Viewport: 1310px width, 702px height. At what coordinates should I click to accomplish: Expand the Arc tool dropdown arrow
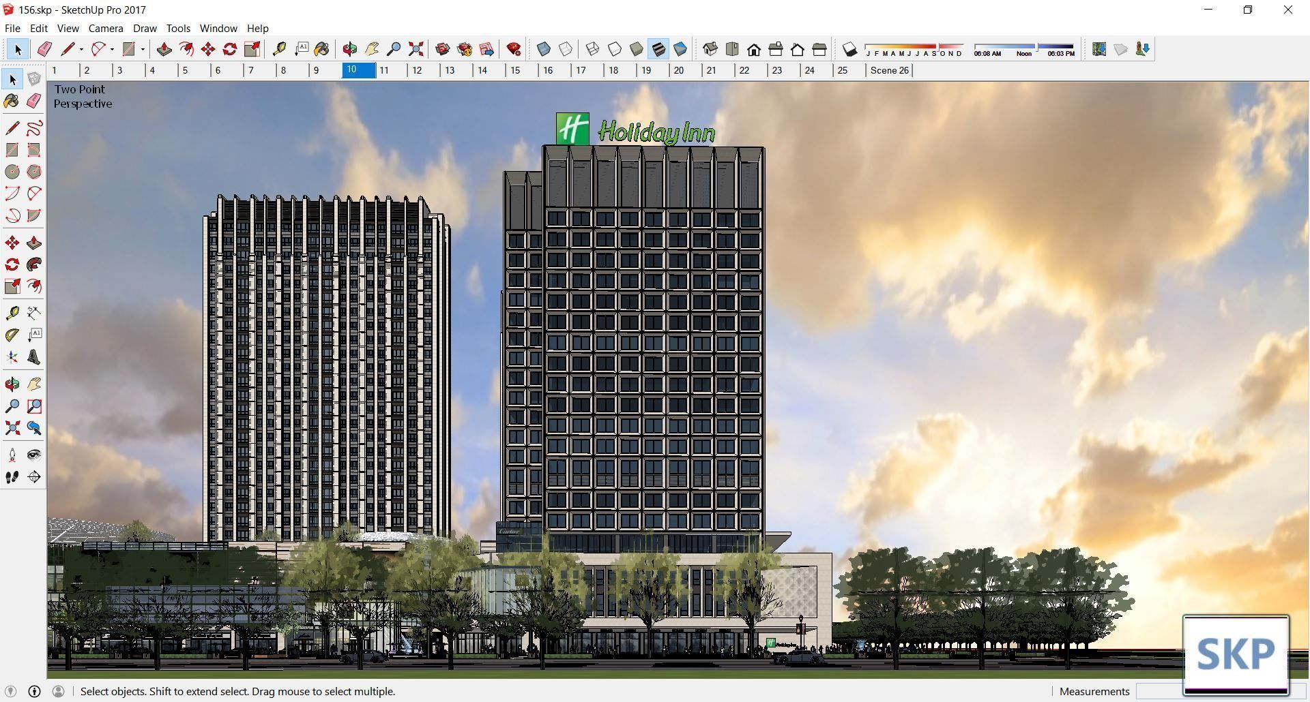click(x=112, y=49)
